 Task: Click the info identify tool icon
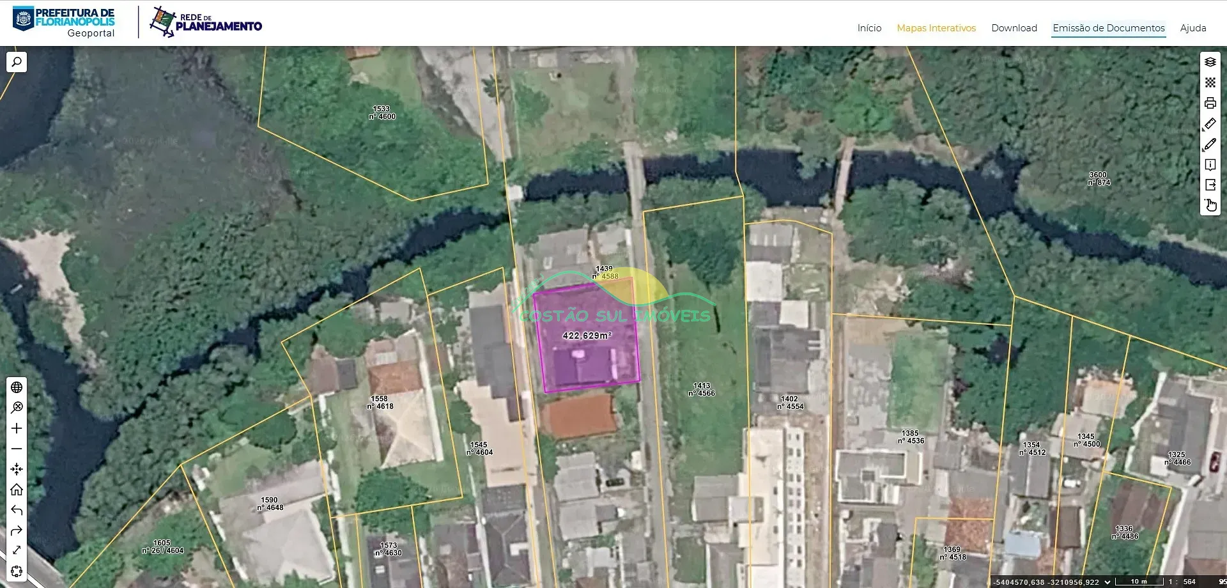coord(1210,165)
